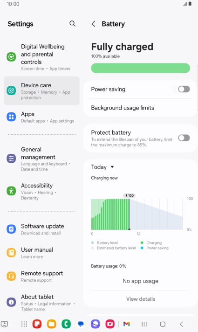Open the Phone app in taskbar

click(x=66, y=324)
